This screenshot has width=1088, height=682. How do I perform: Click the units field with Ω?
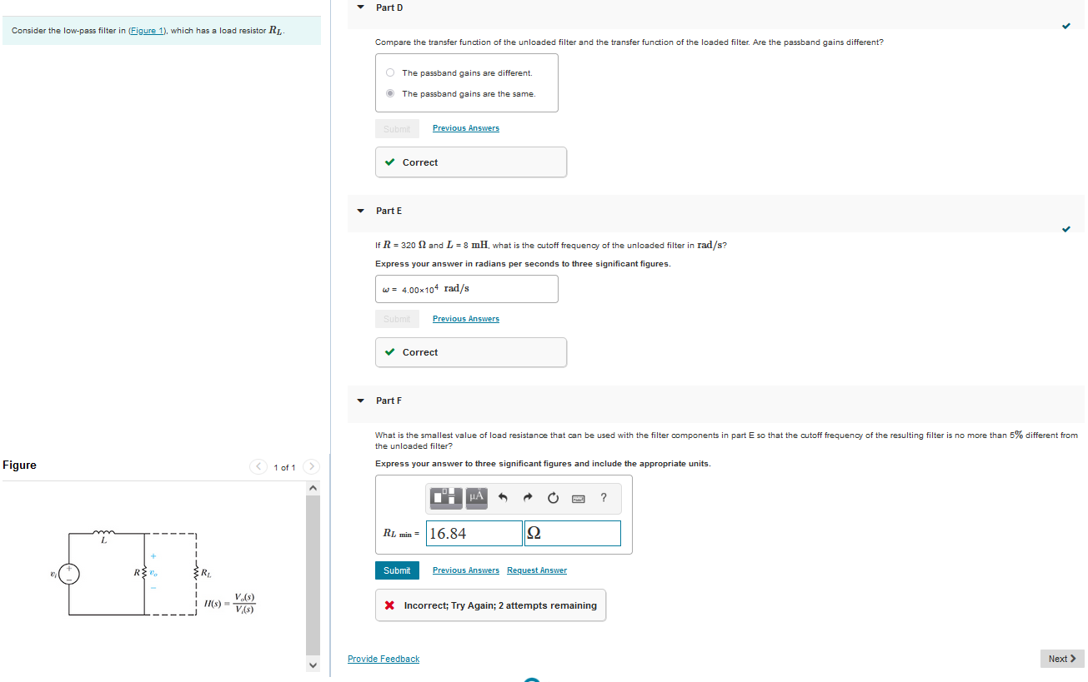tap(573, 533)
